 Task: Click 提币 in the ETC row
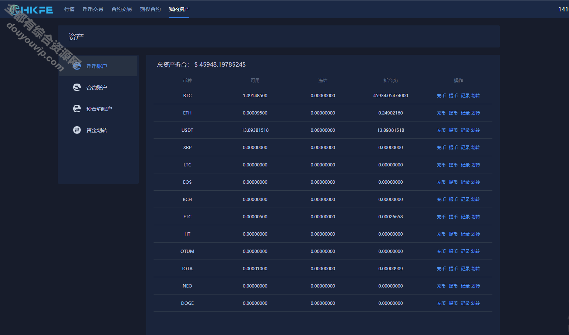click(453, 217)
